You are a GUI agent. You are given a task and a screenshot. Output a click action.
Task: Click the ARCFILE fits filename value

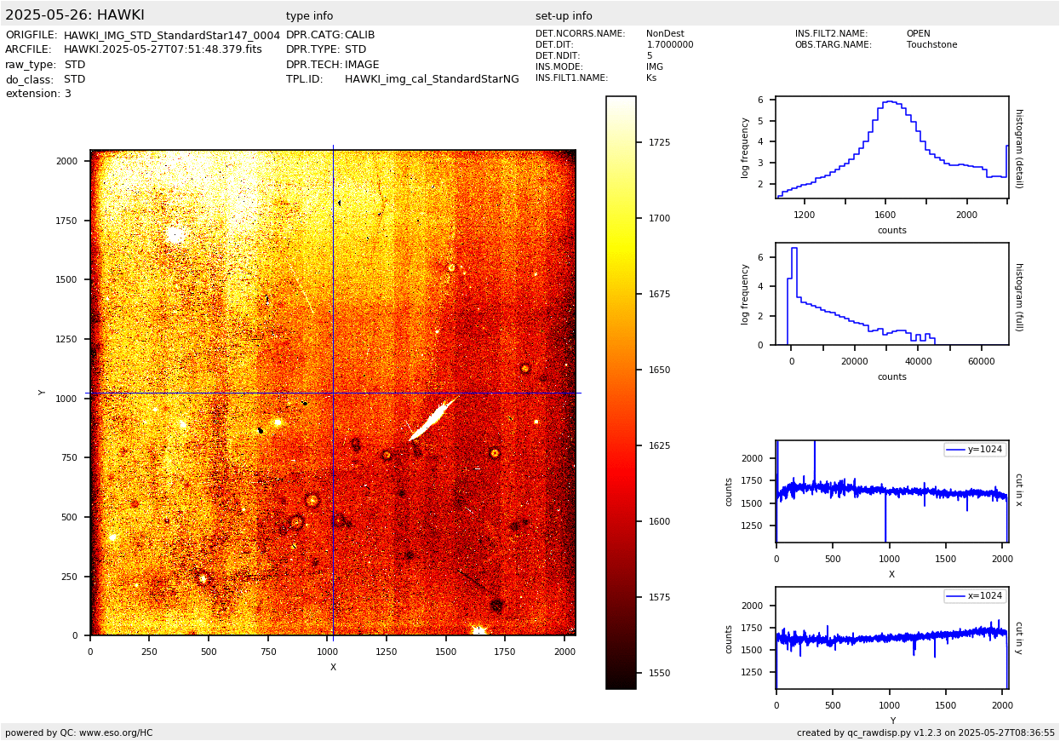pyautogui.click(x=163, y=49)
